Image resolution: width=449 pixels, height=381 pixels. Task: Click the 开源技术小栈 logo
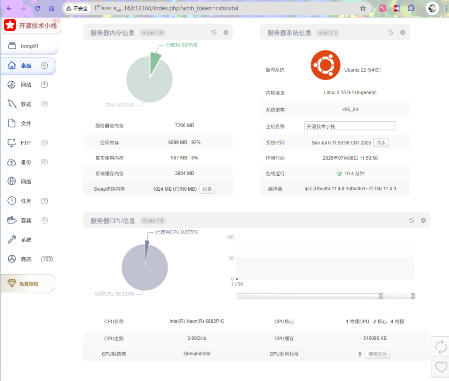[x=31, y=25]
